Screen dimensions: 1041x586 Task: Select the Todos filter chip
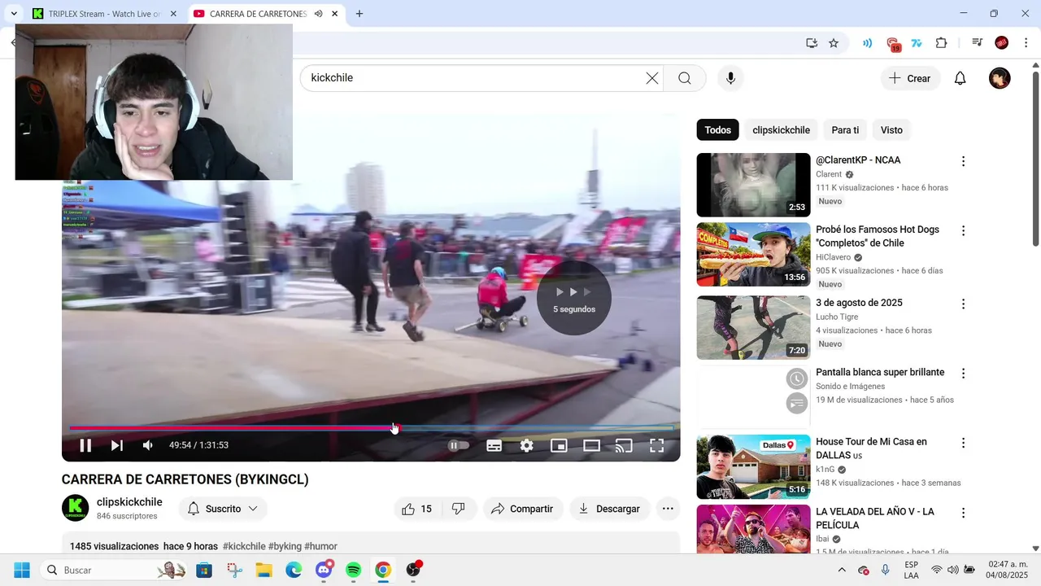pyautogui.click(x=718, y=130)
